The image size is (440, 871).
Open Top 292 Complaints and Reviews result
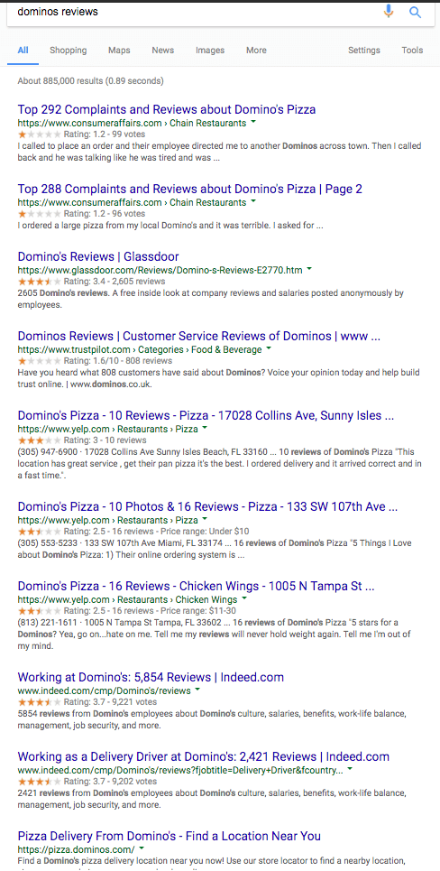point(167,109)
